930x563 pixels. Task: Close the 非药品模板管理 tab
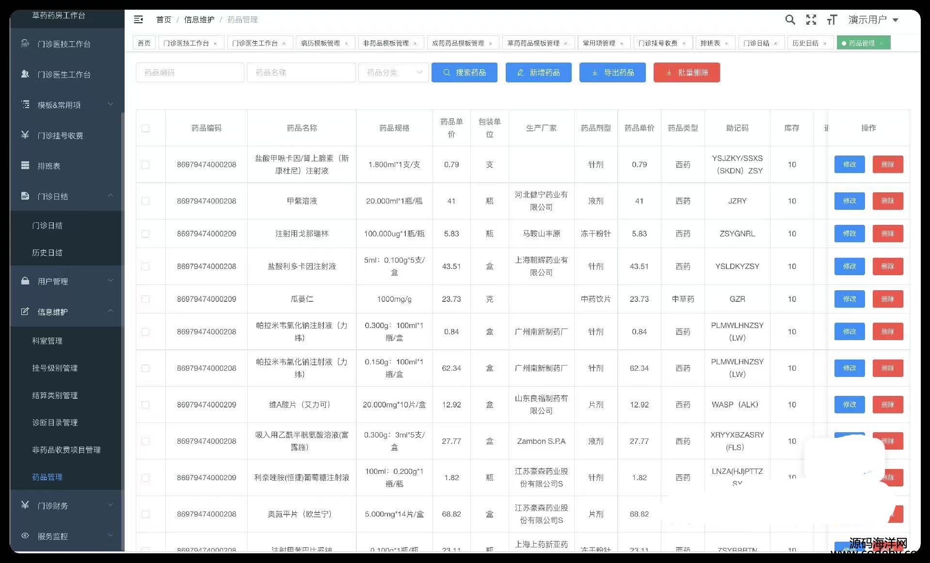coord(415,44)
